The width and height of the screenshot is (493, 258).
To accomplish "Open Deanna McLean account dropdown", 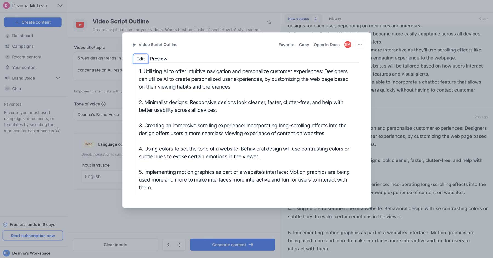I will 60,6.
